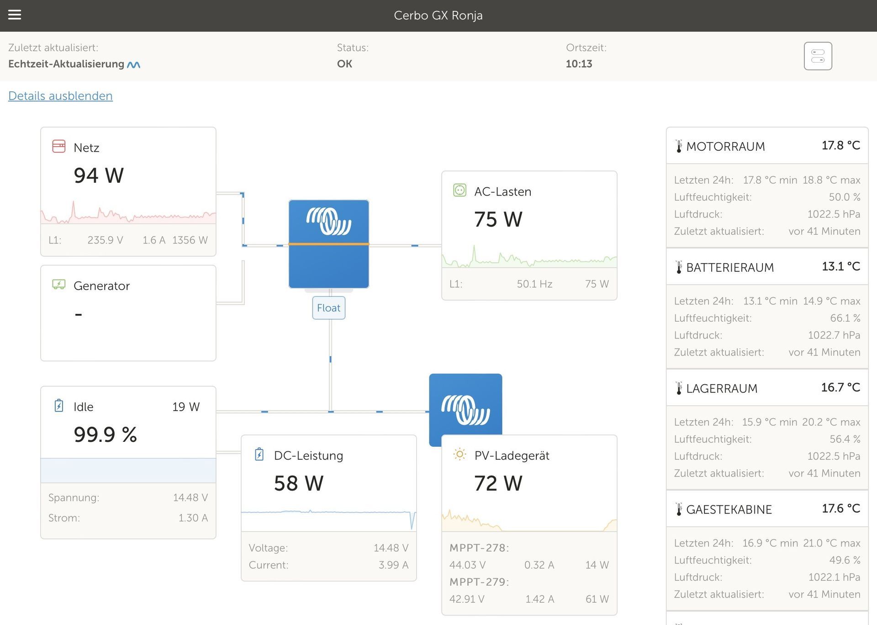Image resolution: width=877 pixels, height=625 pixels.
Task: Click the LAGERRAUM thermometer icon
Action: [x=679, y=388]
